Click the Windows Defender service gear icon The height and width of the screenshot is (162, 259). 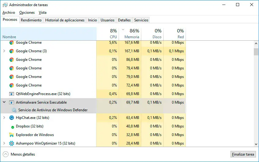coord(14,110)
